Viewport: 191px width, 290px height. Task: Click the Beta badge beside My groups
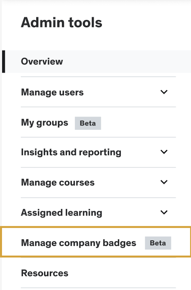(x=88, y=123)
